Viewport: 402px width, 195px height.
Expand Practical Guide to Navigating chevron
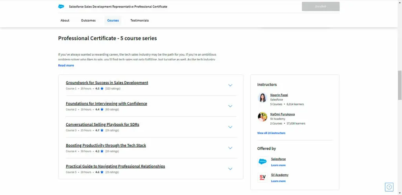tap(230, 169)
